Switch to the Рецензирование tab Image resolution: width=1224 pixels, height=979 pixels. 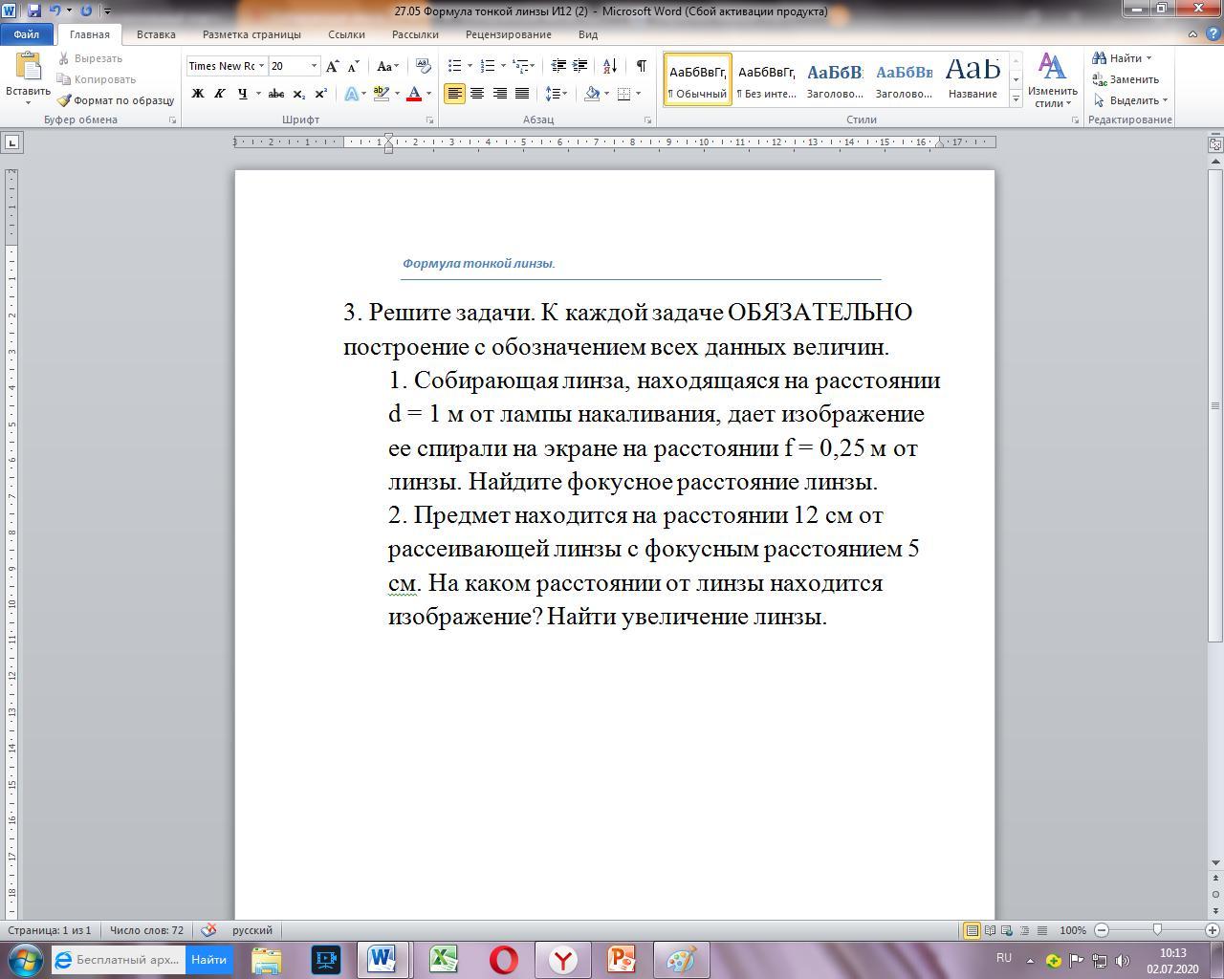tap(508, 34)
